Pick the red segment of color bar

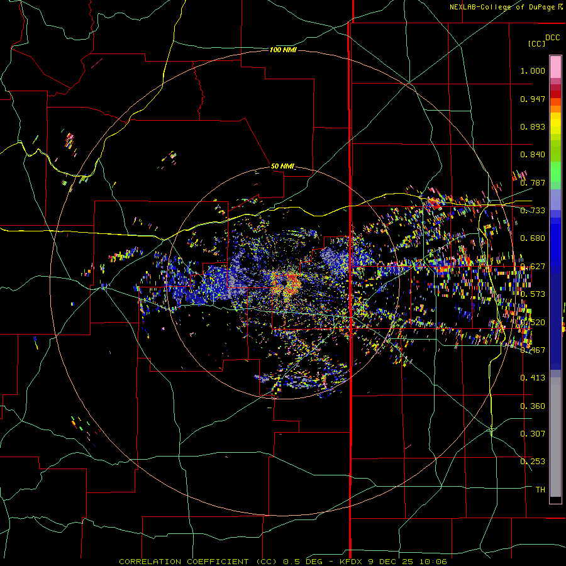(555, 94)
